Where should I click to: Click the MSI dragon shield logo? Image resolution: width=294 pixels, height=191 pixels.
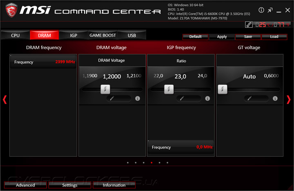point(11,10)
